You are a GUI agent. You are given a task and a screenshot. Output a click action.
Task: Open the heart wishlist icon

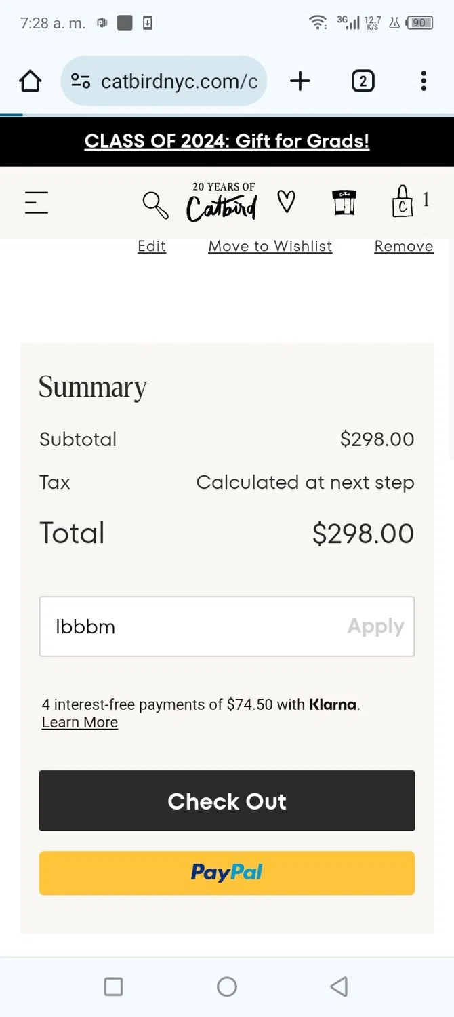(287, 201)
